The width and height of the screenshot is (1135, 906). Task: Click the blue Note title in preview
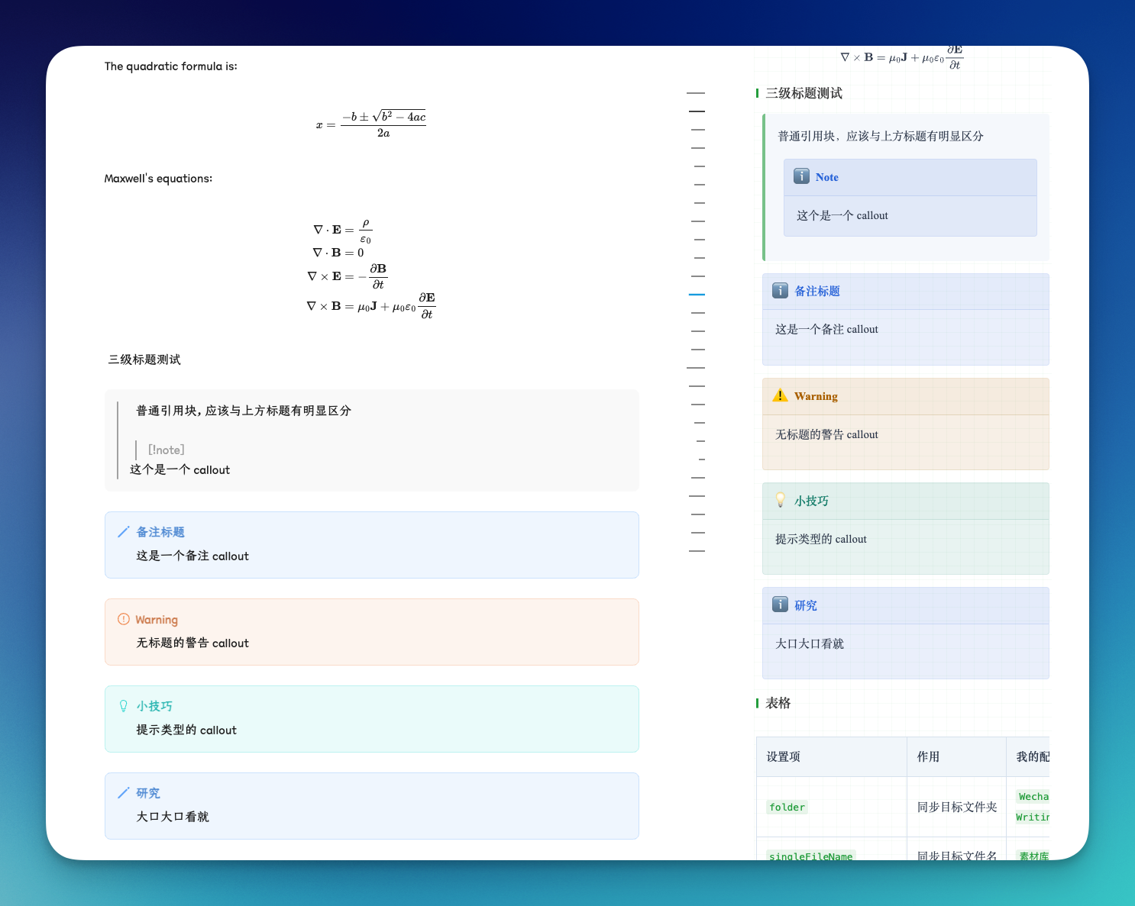pos(827,177)
